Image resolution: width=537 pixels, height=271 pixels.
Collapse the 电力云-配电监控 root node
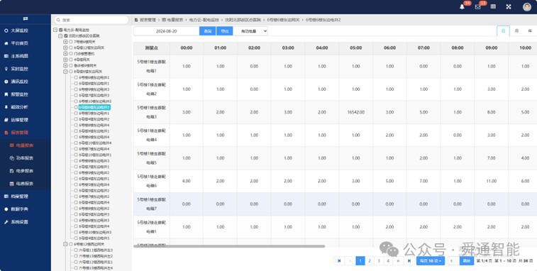point(55,30)
